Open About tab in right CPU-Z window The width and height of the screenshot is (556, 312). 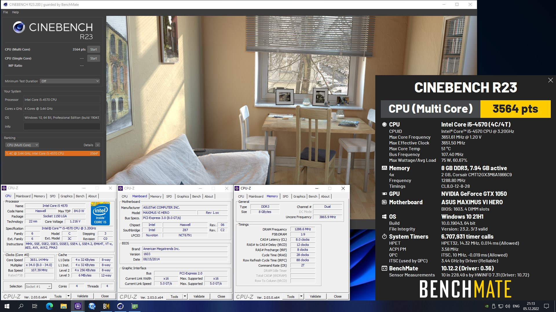coord(325,196)
